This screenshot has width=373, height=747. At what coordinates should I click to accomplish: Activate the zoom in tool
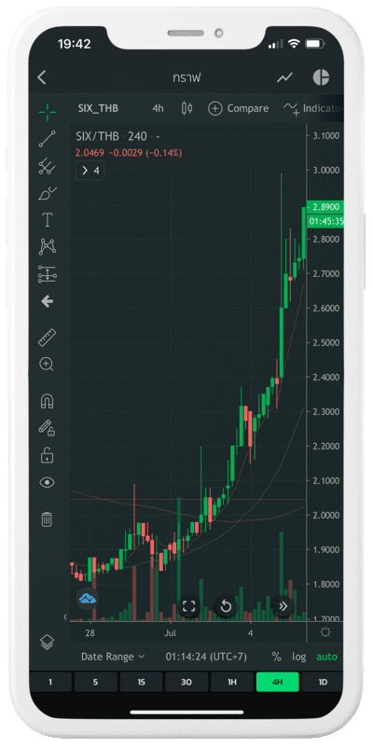click(x=47, y=365)
